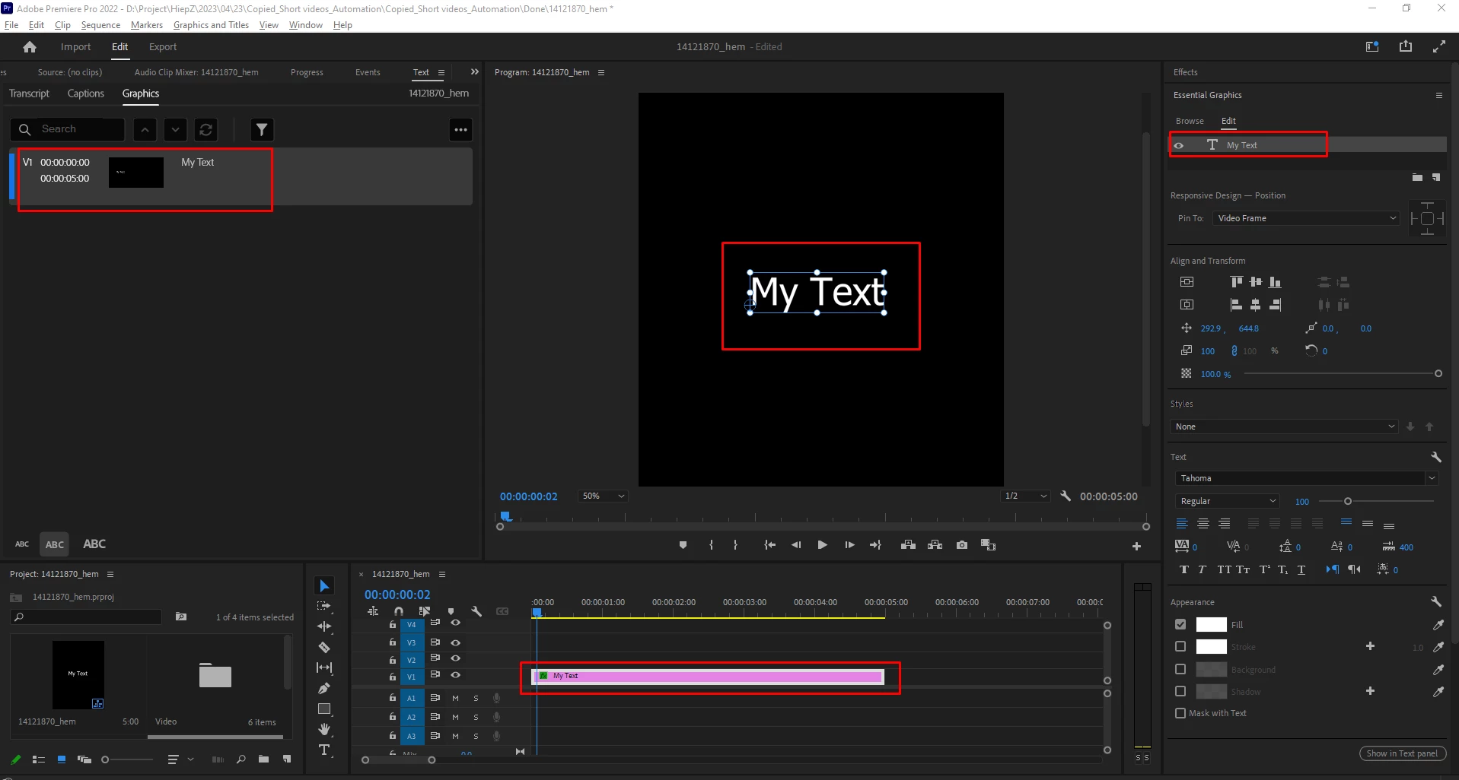Select the My Text clip on timeline

pos(708,676)
